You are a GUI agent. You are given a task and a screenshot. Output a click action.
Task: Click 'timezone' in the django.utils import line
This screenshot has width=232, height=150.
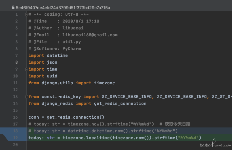click(104, 83)
